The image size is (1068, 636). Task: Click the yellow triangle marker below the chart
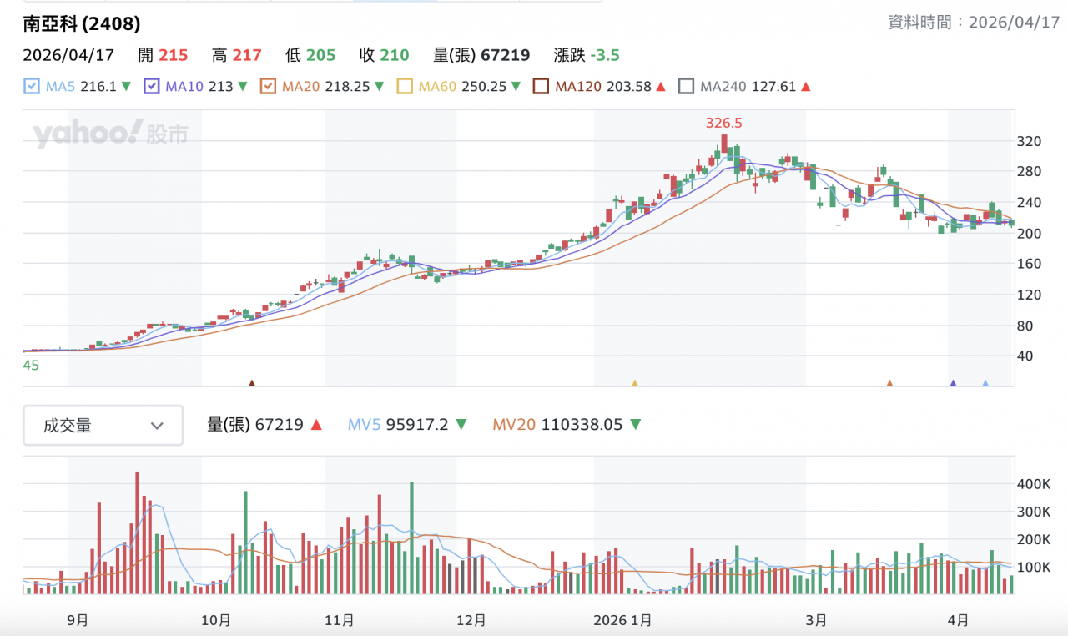coord(634,383)
